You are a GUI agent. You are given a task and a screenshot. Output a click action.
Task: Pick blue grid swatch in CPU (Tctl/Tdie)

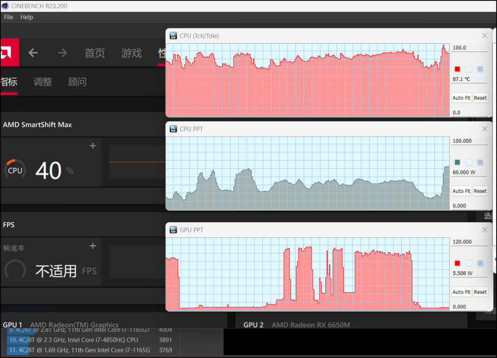click(x=480, y=69)
